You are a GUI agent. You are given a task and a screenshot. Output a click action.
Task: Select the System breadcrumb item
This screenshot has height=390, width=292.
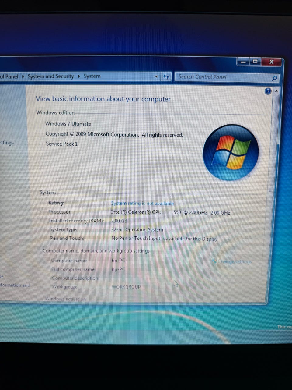(92, 76)
